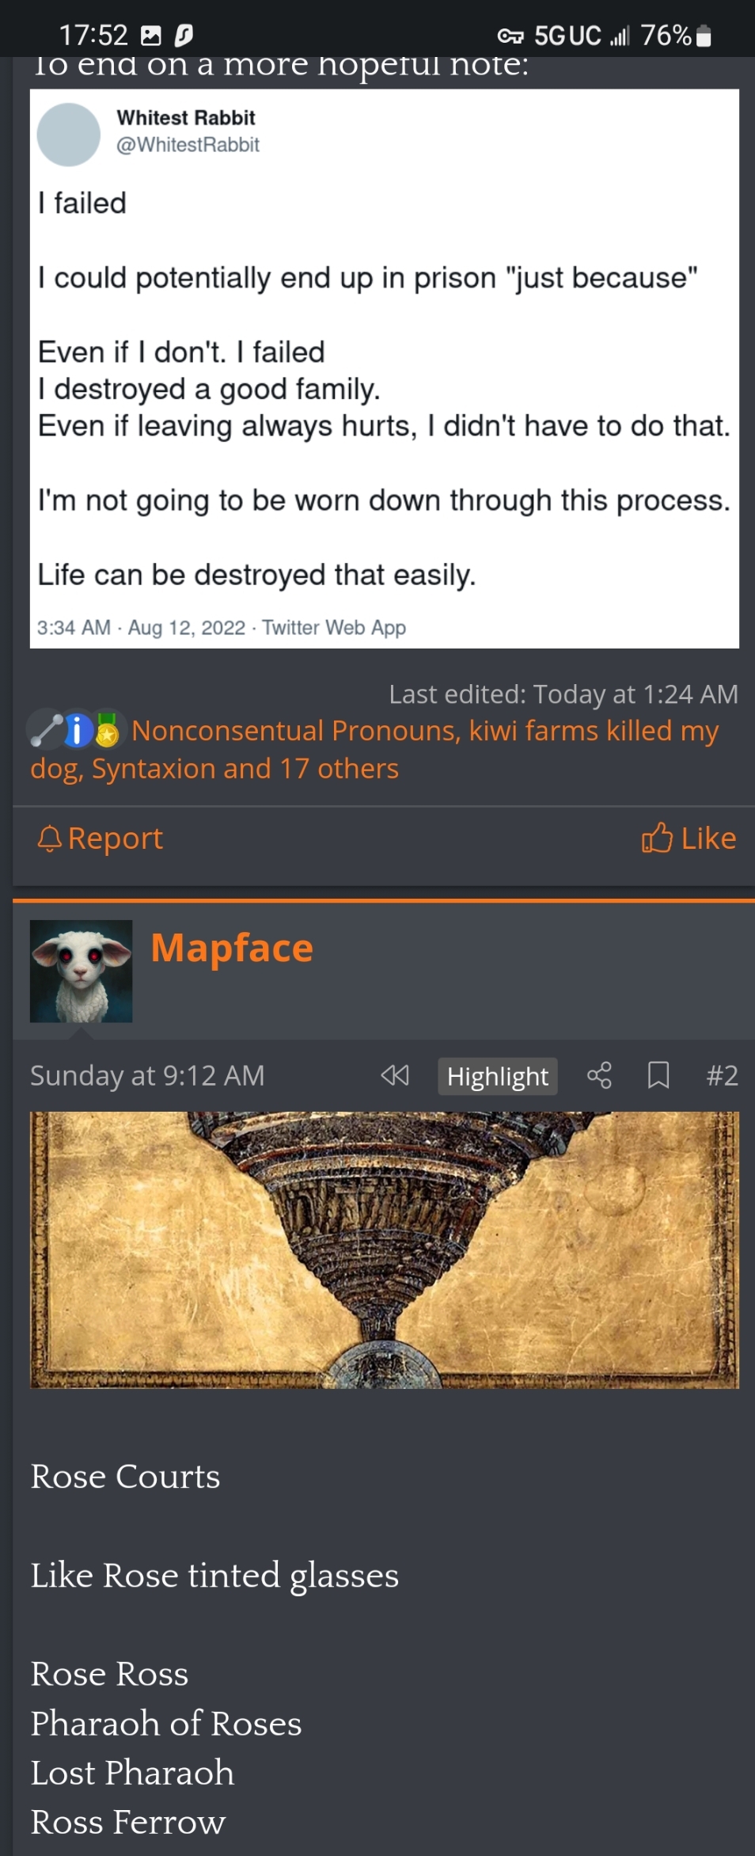
Task: Tap the battery indicator in status bar
Action: (704, 36)
